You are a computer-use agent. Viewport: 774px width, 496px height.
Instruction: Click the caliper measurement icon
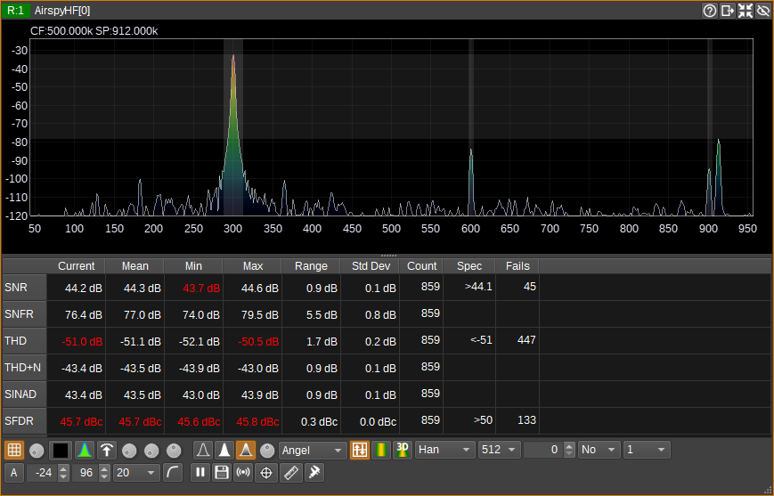[x=314, y=473]
